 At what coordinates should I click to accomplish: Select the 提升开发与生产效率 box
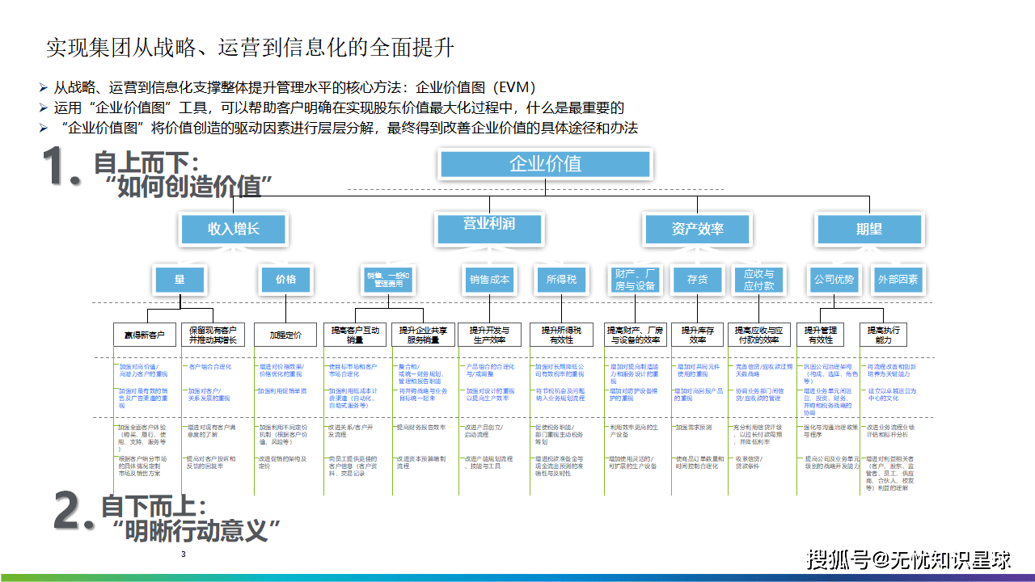click(x=489, y=335)
